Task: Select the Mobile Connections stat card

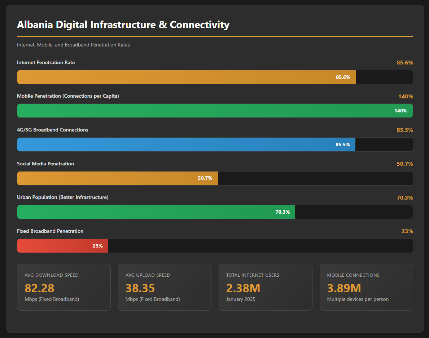Action: click(366, 287)
